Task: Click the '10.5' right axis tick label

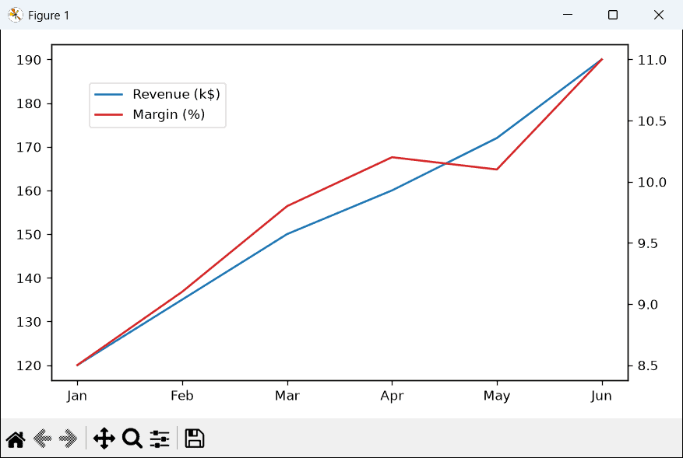Action: tap(652, 121)
